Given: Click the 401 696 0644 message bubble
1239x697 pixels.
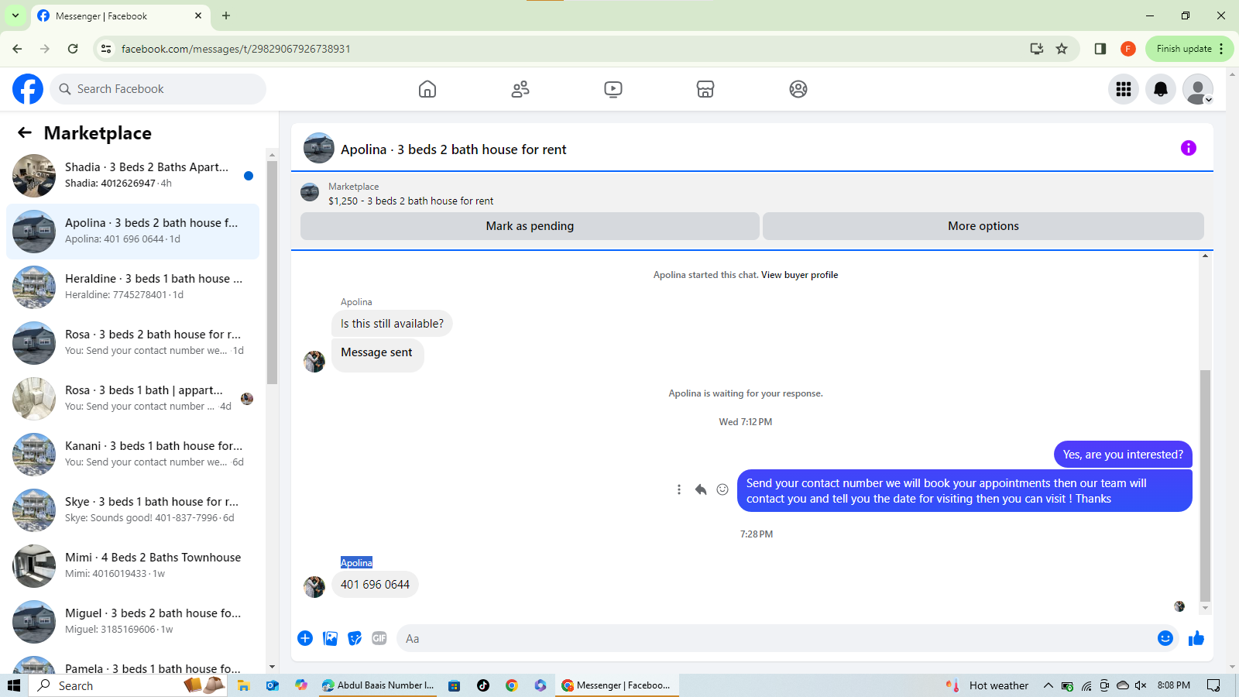Looking at the screenshot, I should tap(375, 585).
